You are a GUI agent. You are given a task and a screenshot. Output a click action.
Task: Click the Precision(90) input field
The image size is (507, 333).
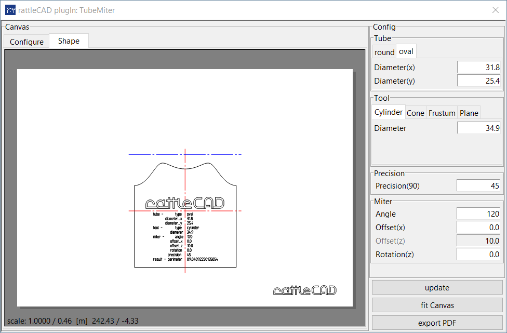478,186
